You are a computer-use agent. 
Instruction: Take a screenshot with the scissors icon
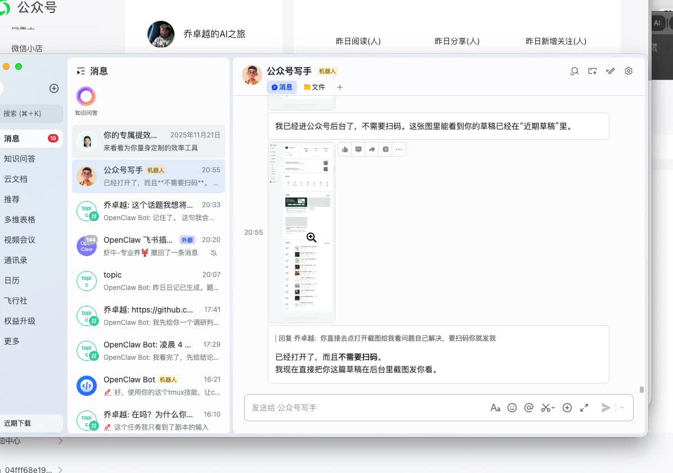(x=544, y=407)
